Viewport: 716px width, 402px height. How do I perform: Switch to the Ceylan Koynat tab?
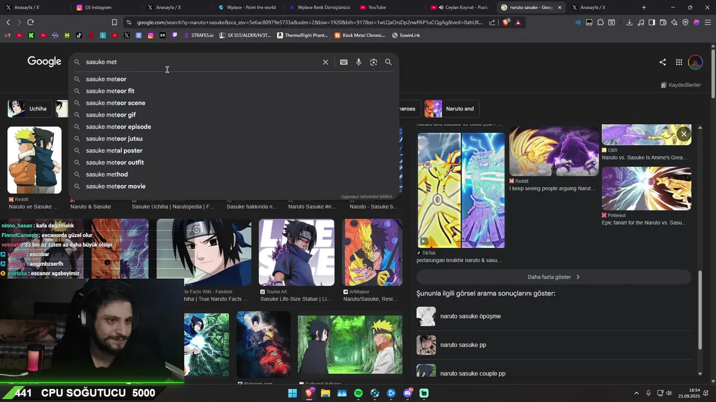(460, 7)
